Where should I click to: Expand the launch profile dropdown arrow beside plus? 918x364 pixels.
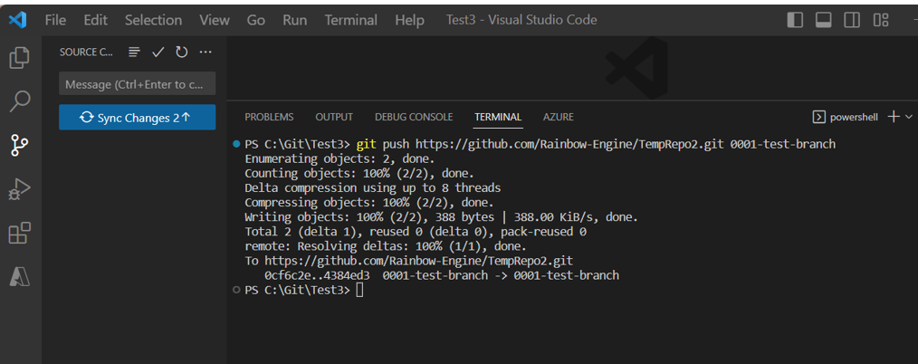coord(909,117)
